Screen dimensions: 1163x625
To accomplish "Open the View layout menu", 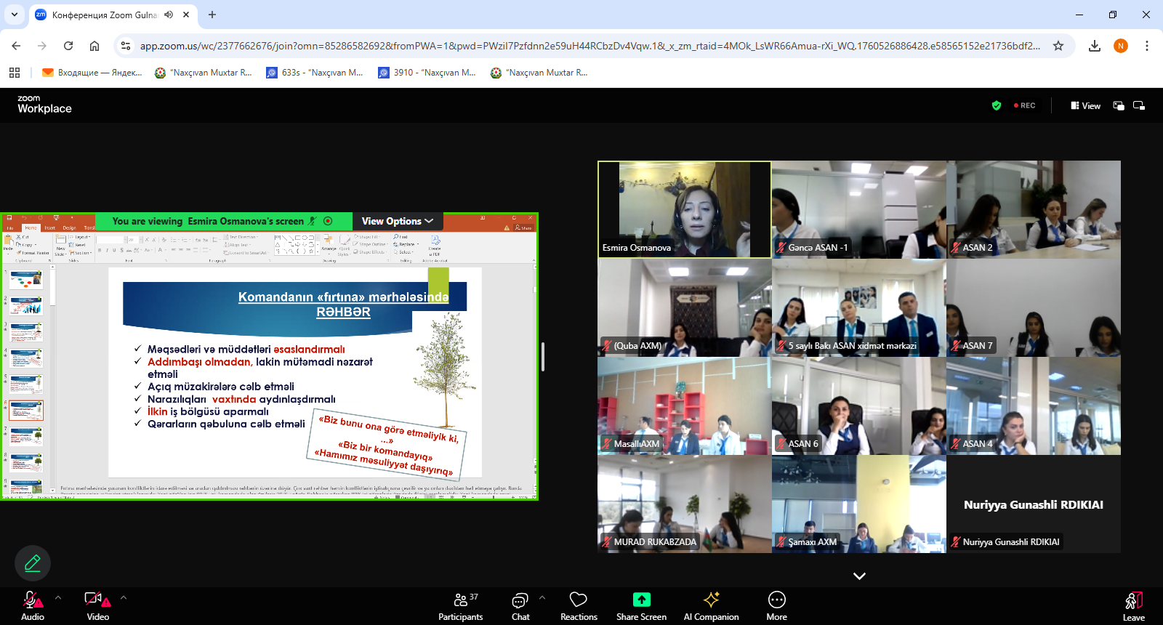I will click(x=1085, y=105).
